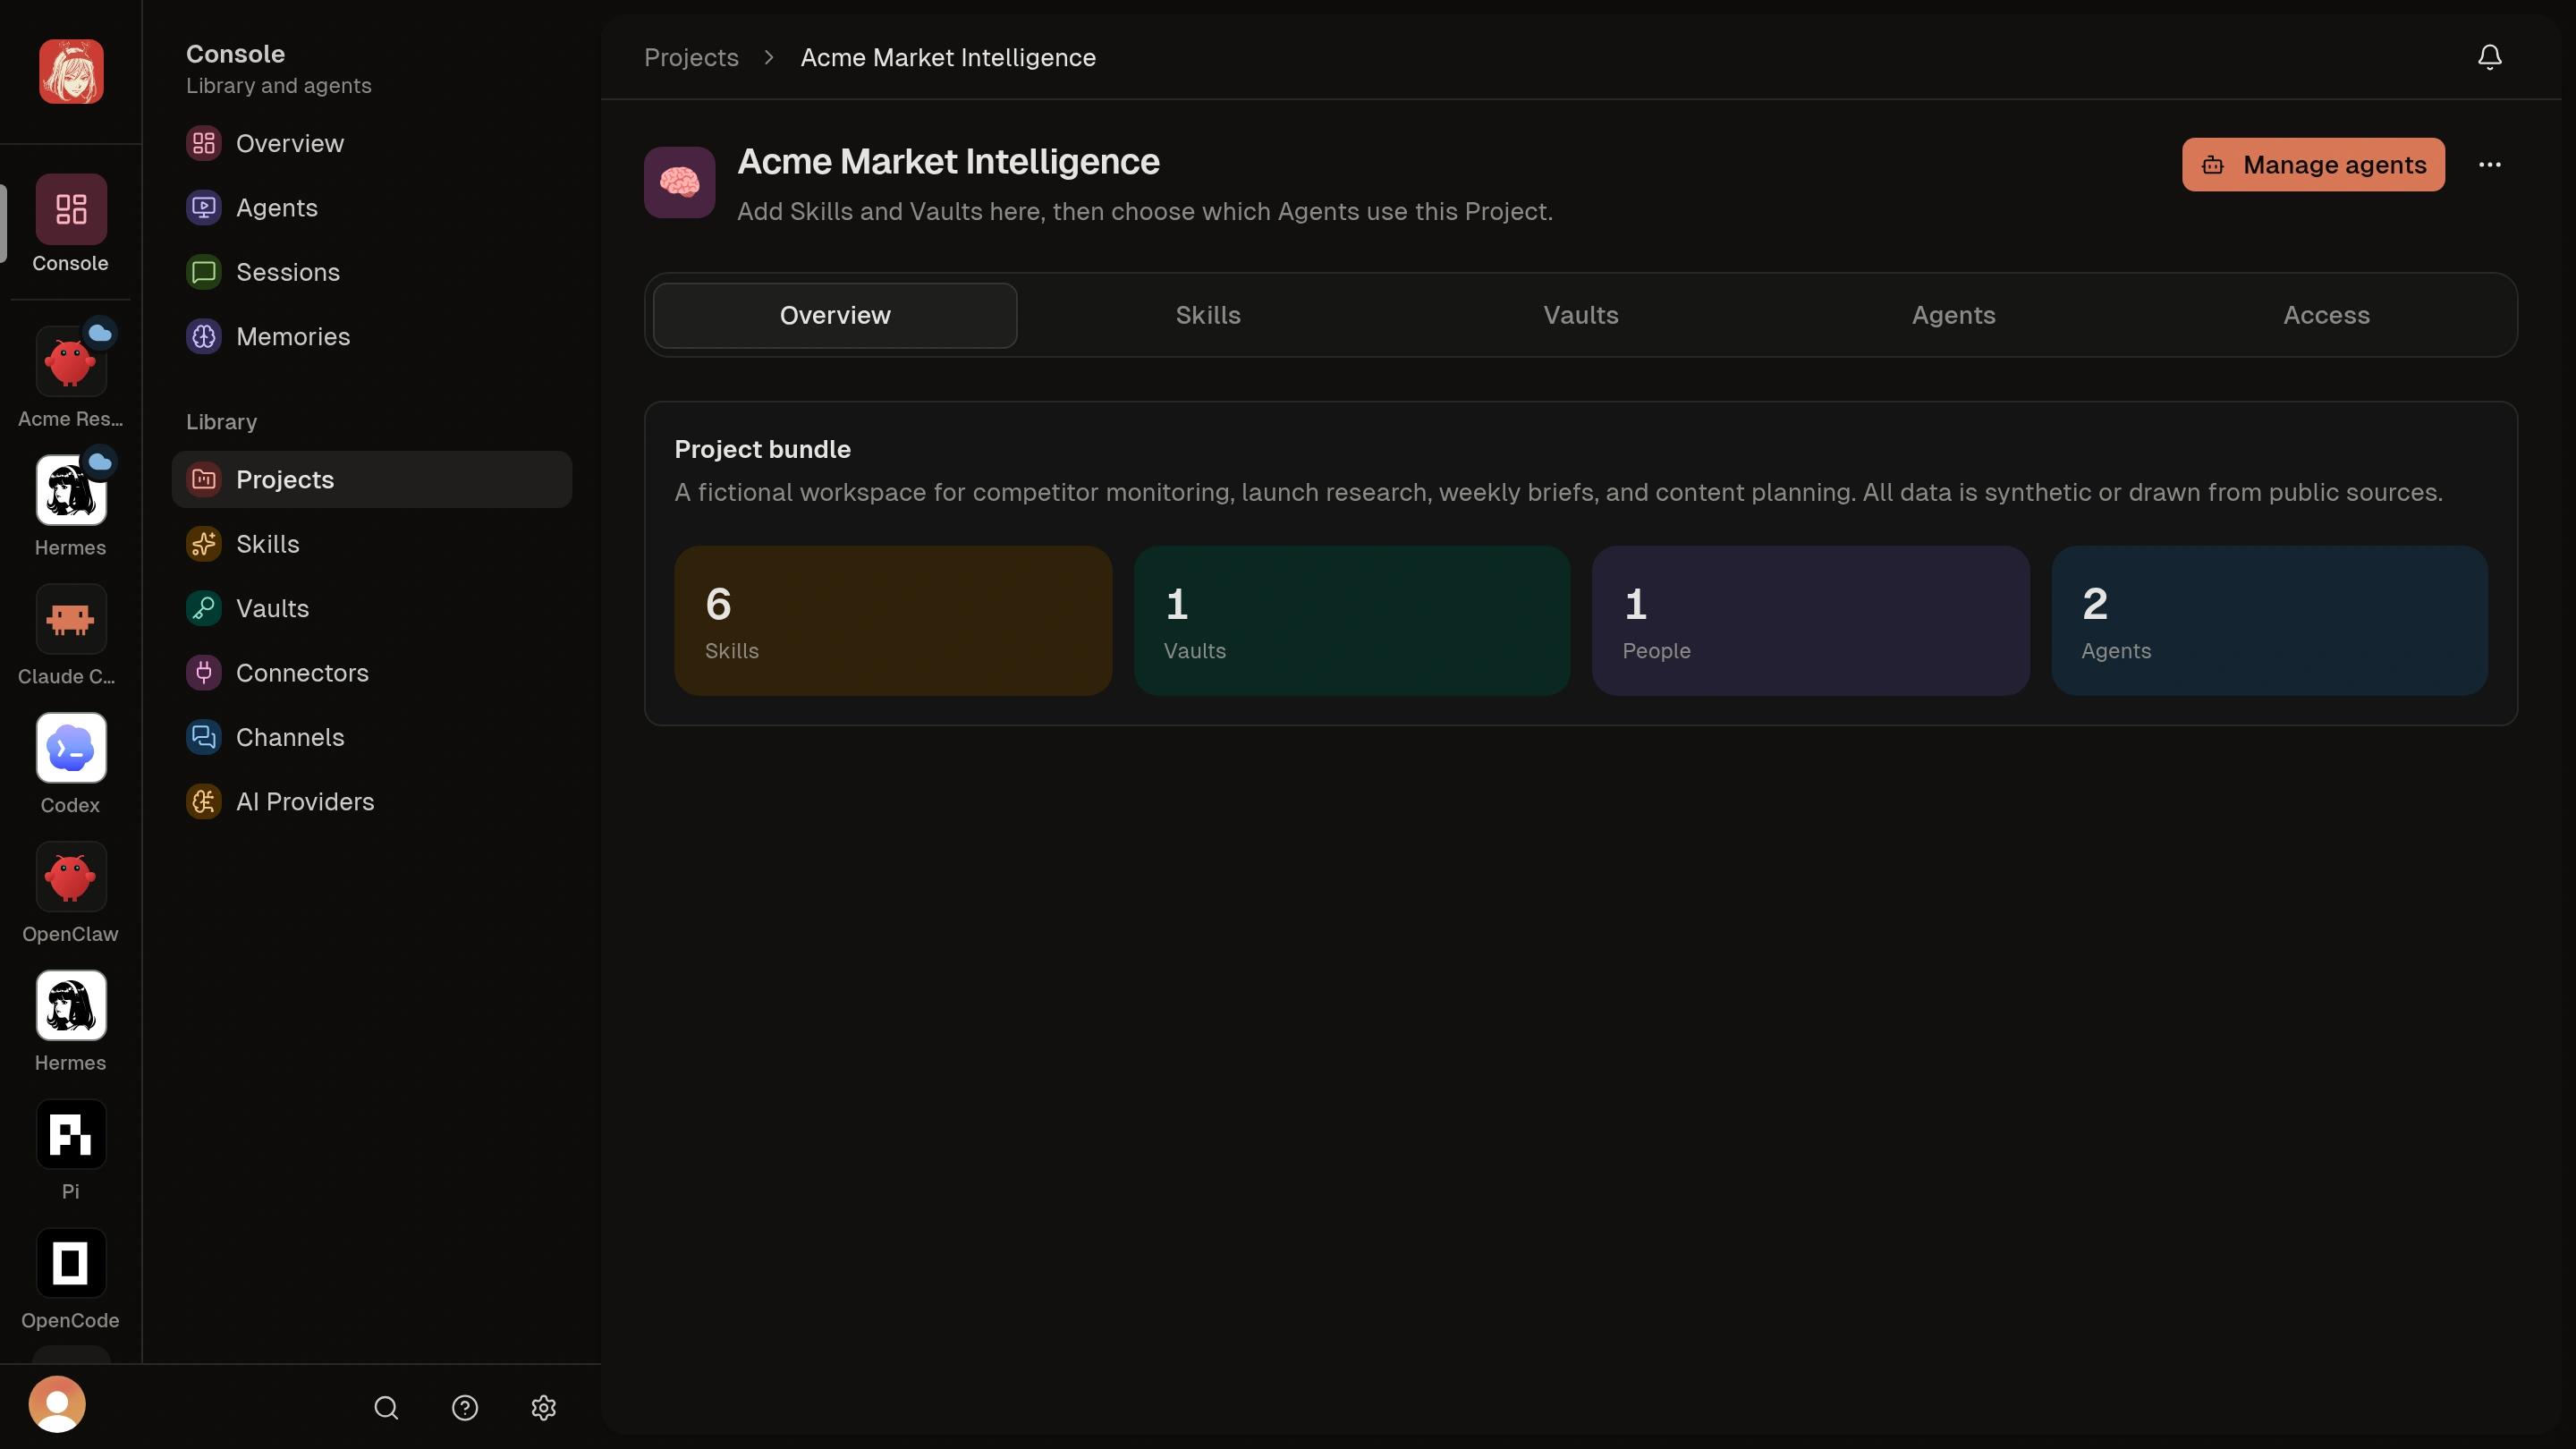Click the 2 Agents stat card
2576x1449 pixels.
click(2269, 620)
